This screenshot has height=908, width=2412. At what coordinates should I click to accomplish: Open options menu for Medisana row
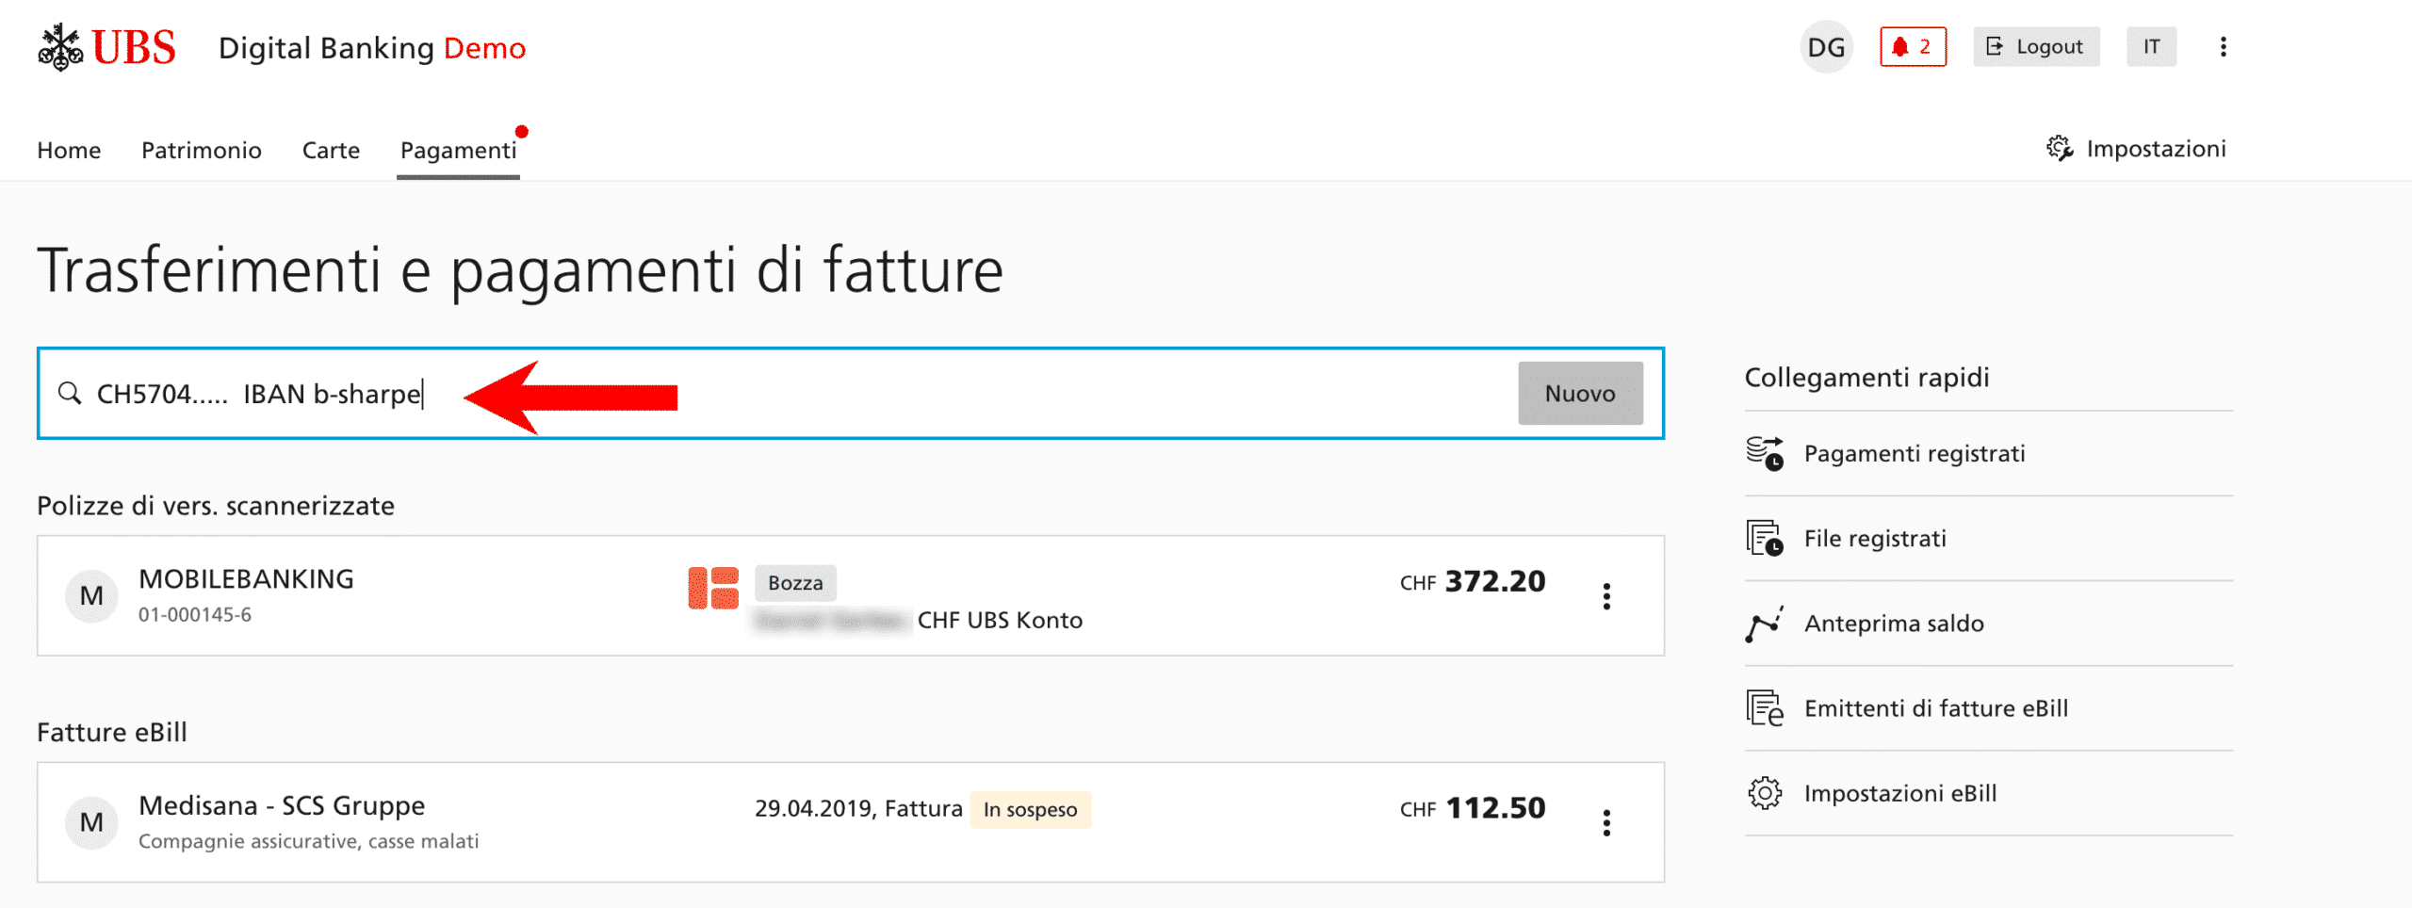[x=1606, y=823]
